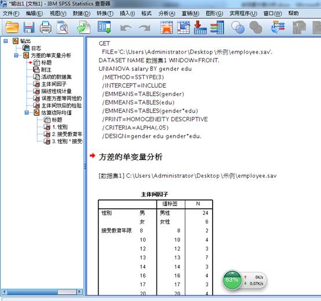The image size is (321, 301).
Task: Open the 直销(M) menu
Action: tap(191, 13)
